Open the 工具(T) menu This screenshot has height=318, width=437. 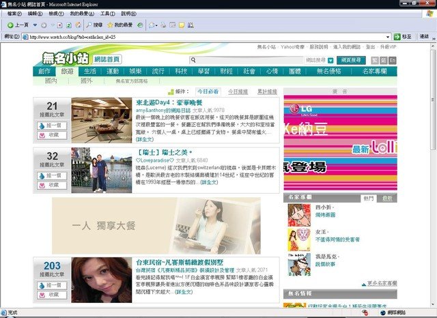[x=108, y=14]
